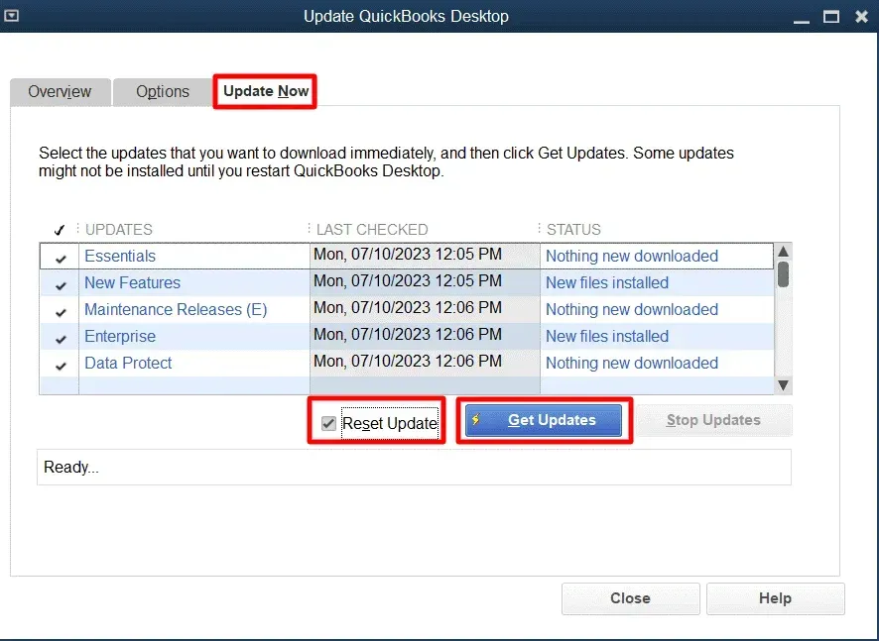The image size is (879, 641).
Task: Open Help for the update dialog
Action: click(775, 598)
